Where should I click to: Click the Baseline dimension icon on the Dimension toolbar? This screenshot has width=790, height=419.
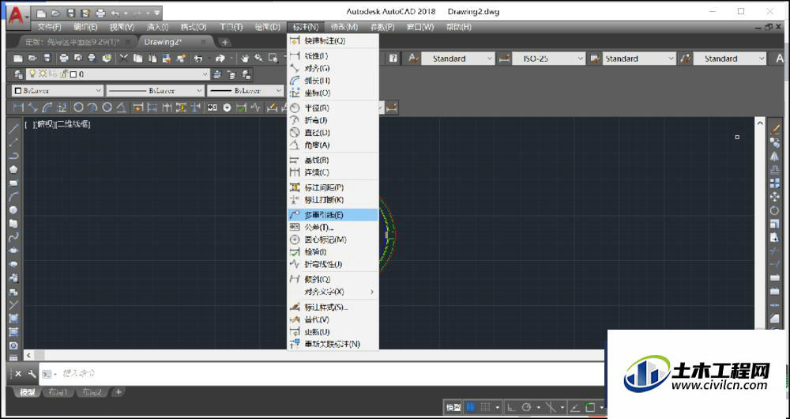[x=152, y=108]
